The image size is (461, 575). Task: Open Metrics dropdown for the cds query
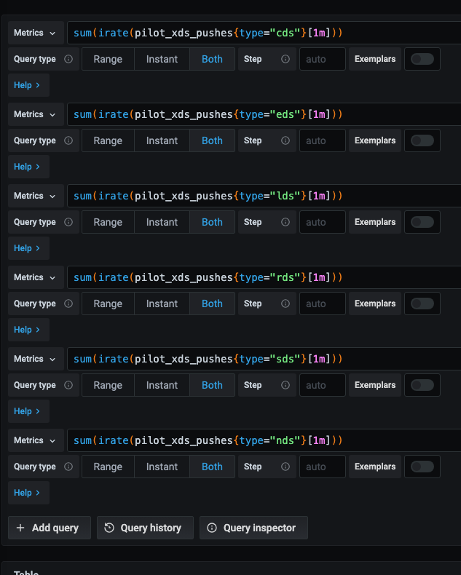coord(36,33)
